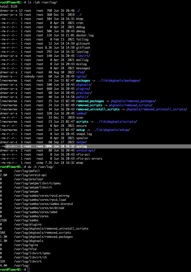Click the '/var/log/samba/cores/rpcd_lsad' path
Screen dimensions: 191x272
coord(40,200)
